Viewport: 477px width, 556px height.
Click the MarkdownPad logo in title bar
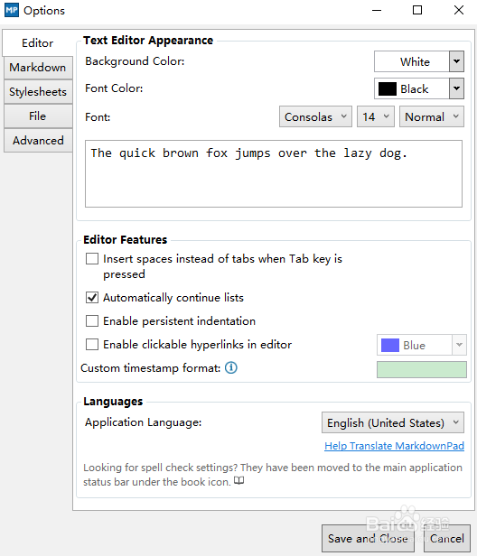[12, 10]
